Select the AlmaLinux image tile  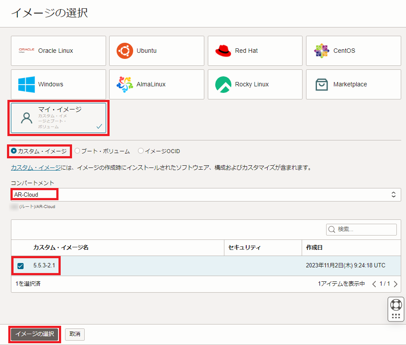(156, 84)
